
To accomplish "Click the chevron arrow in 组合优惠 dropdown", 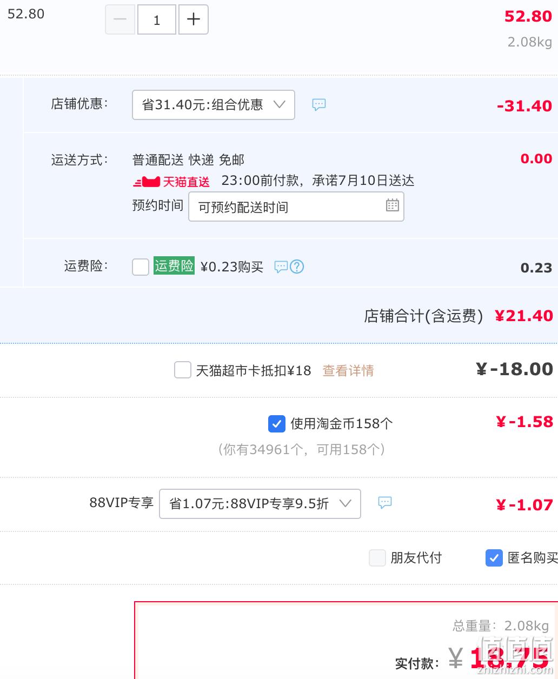I will pyautogui.click(x=280, y=104).
